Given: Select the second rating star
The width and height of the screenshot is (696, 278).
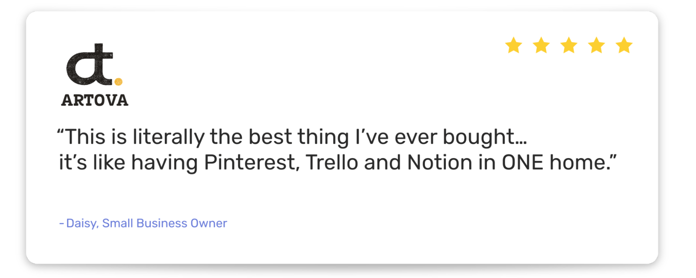Looking at the screenshot, I should coord(541,45).
